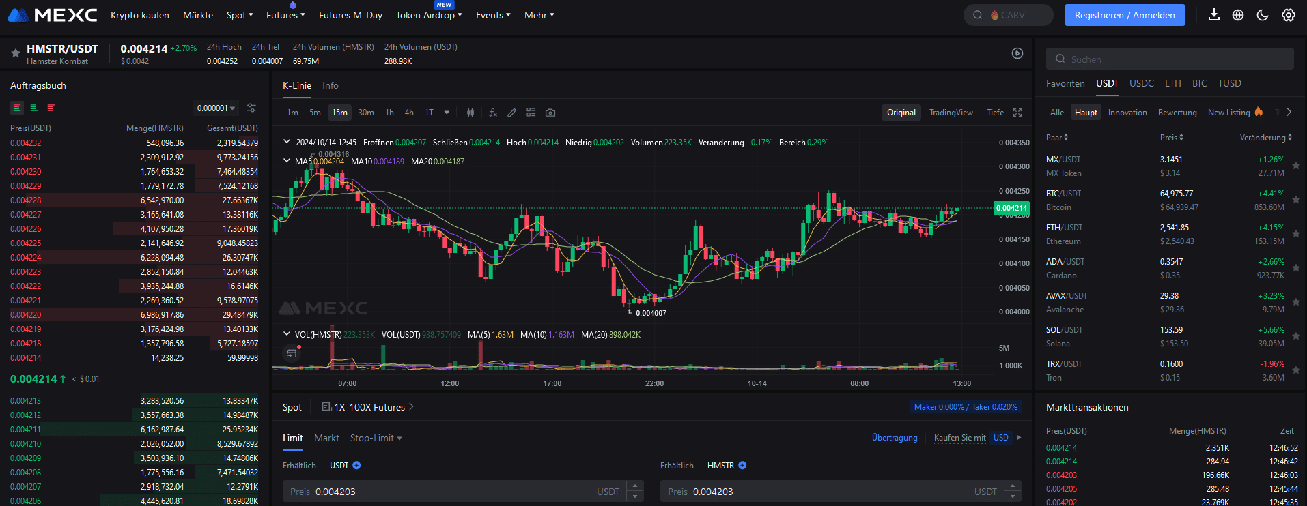Open Futures M-Day link
This screenshot has width=1307, height=506.
(350, 15)
